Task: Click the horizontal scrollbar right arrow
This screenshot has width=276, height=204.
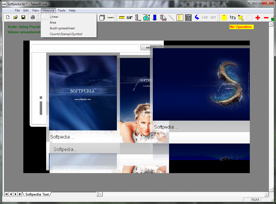Action: tap(267, 194)
